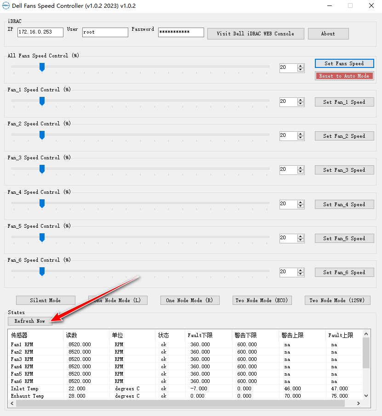Apply speed with Set Fan_6 Speed
382x416 pixels.
(x=344, y=272)
